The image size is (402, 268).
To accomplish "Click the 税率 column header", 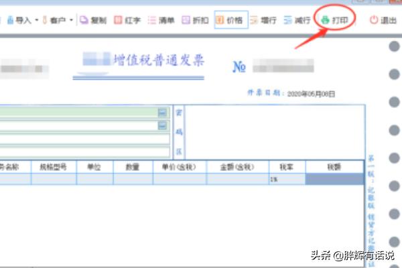I will pyautogui.click(x=287, y=167).
